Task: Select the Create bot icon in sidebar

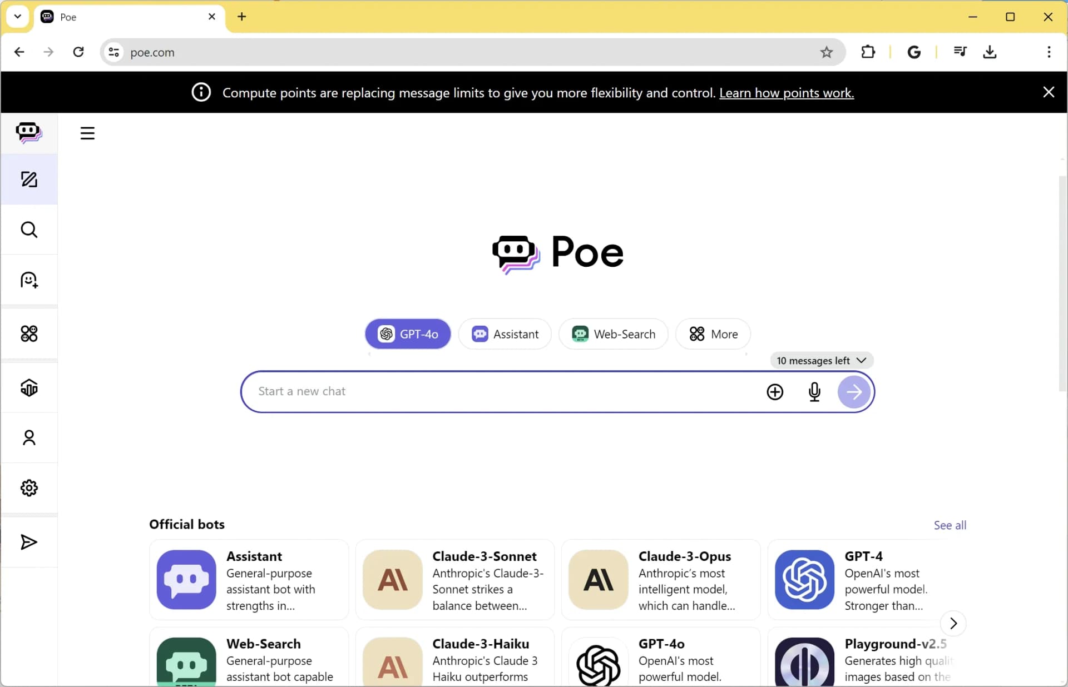Action: click(x=29, y=280)
